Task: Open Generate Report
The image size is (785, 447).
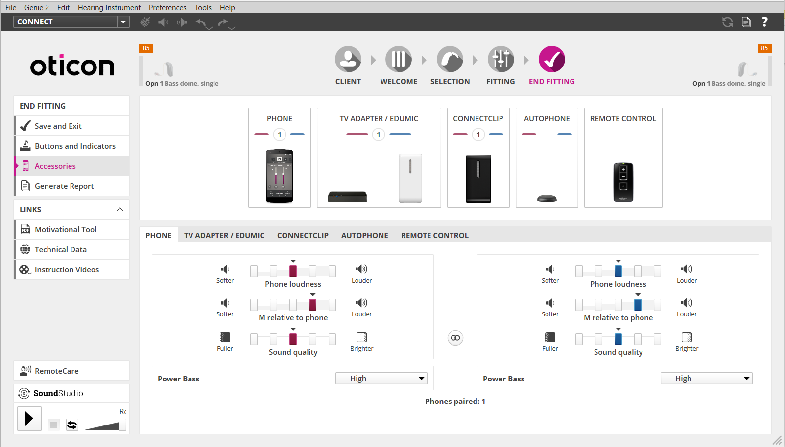Action: [x=72, y=186]
